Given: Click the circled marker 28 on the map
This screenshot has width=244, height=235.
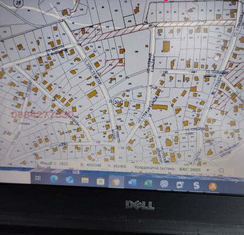Looking at the screenshot, I should coord(18,4).
